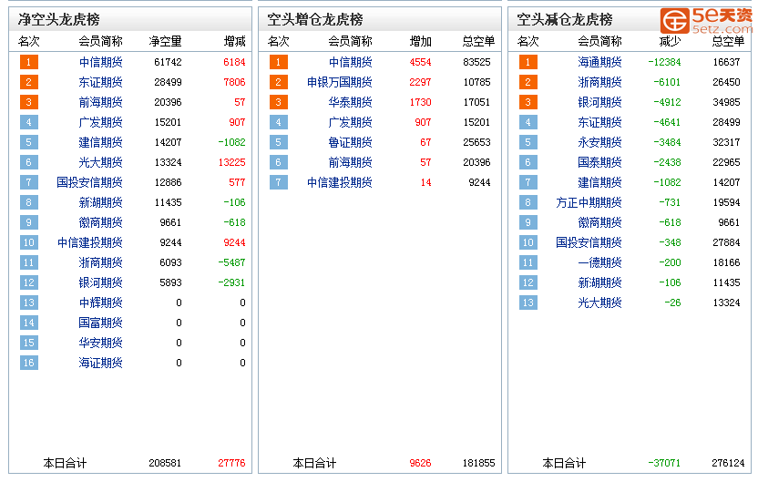Screen dimensions: 758x482
Task: Click daily total 27776
Action: point(232,463)
